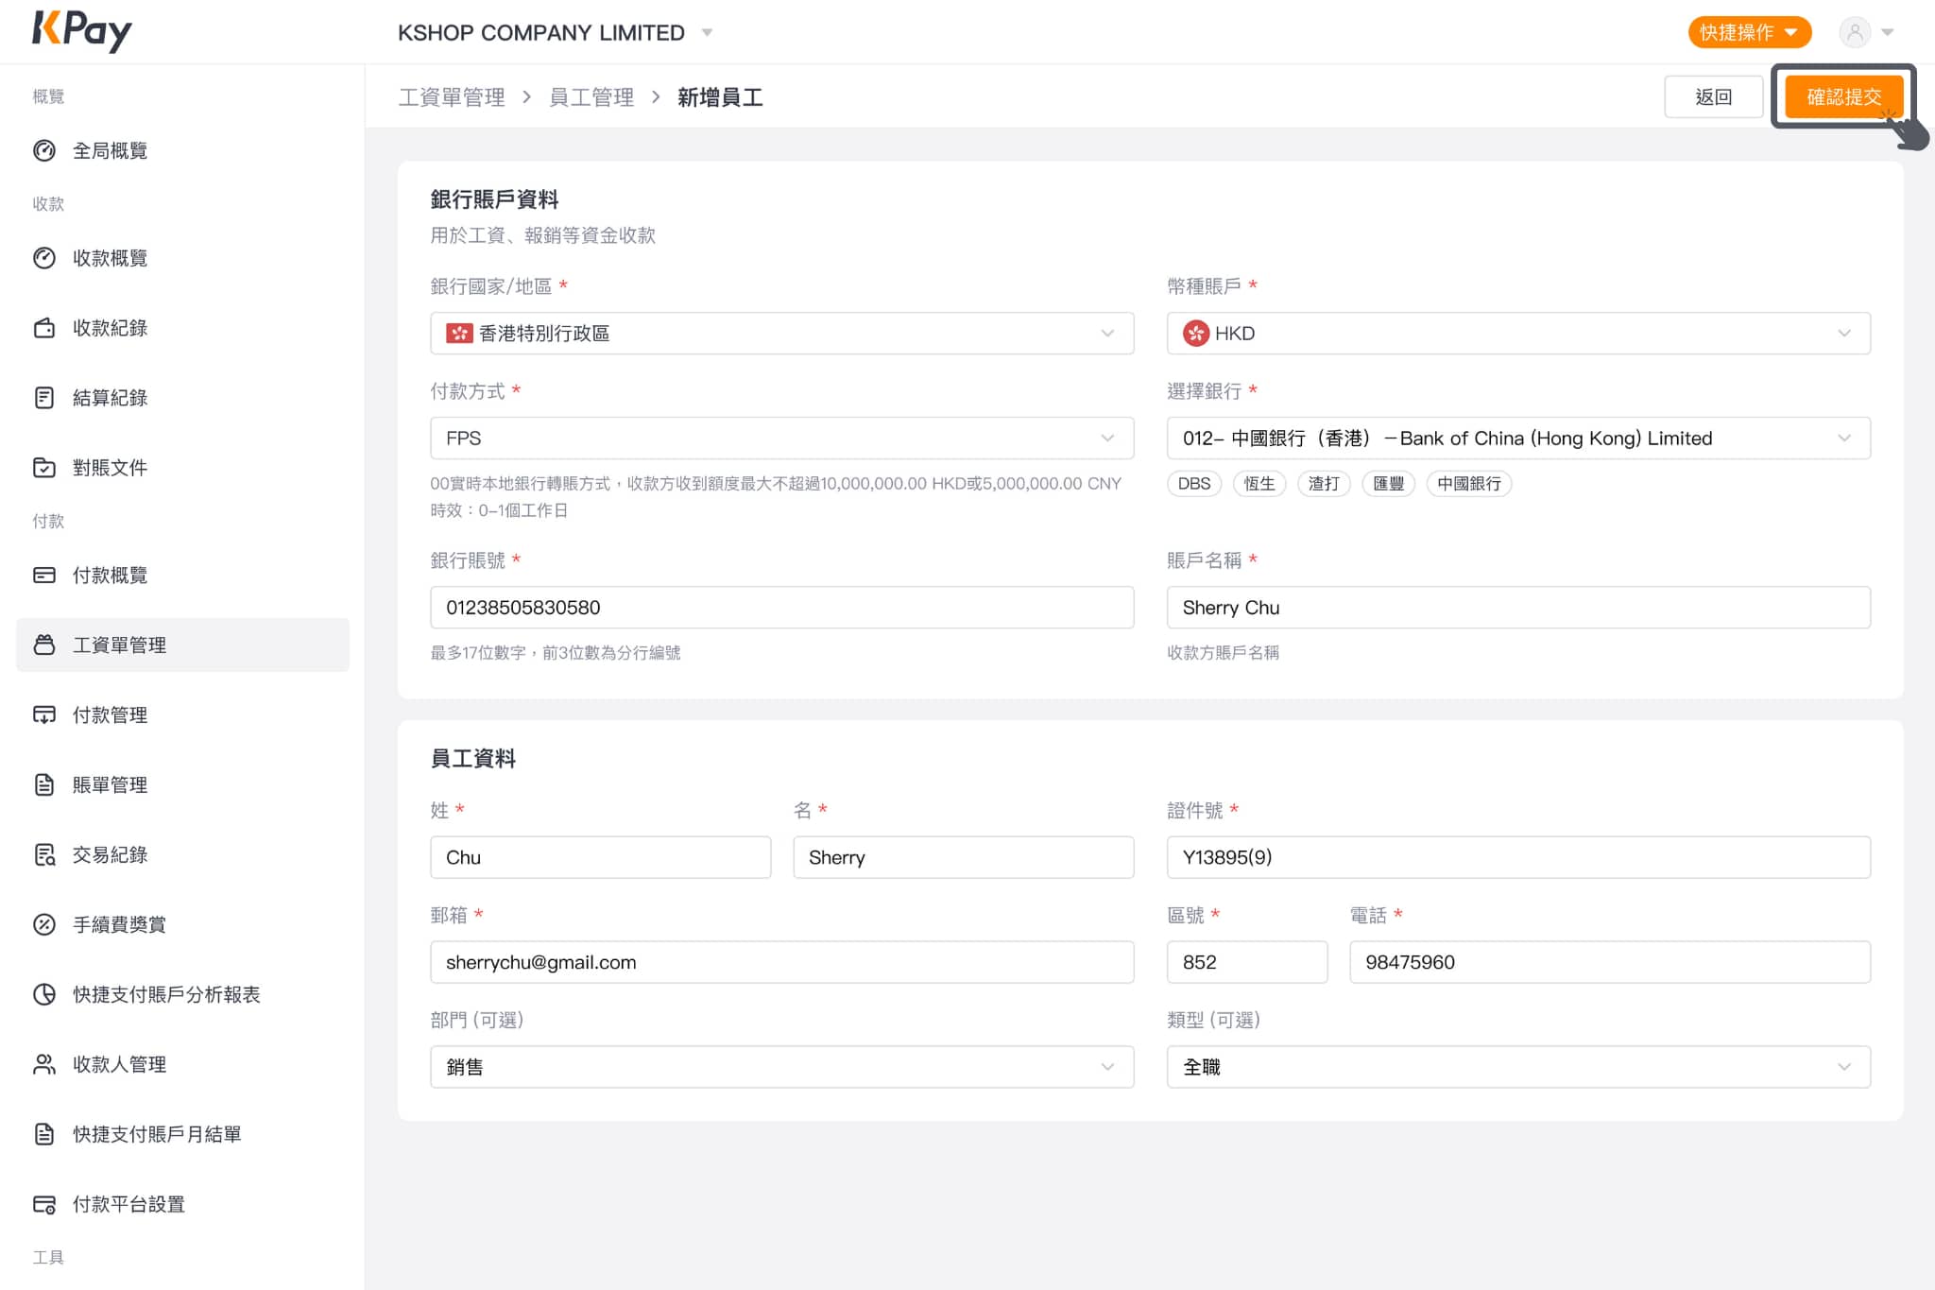Viewport: 1935px width, 1290px height.
Task: Click the 收款概覽 gauge icon
Action: click(x=44, y=259)
